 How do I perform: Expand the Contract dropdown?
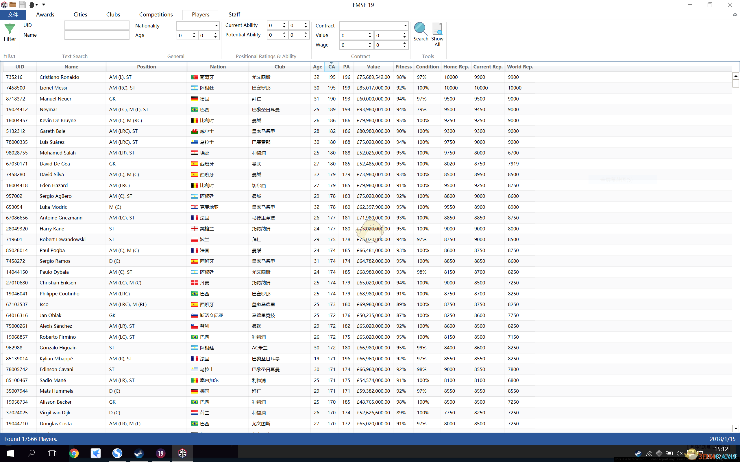click(406, 26)
